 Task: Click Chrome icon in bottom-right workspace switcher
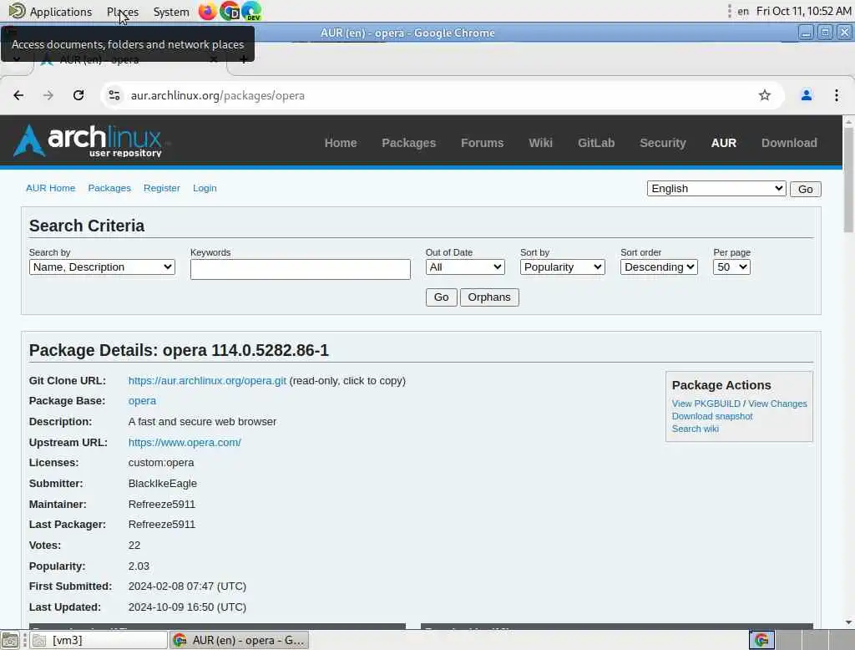(x=761, y=640)
